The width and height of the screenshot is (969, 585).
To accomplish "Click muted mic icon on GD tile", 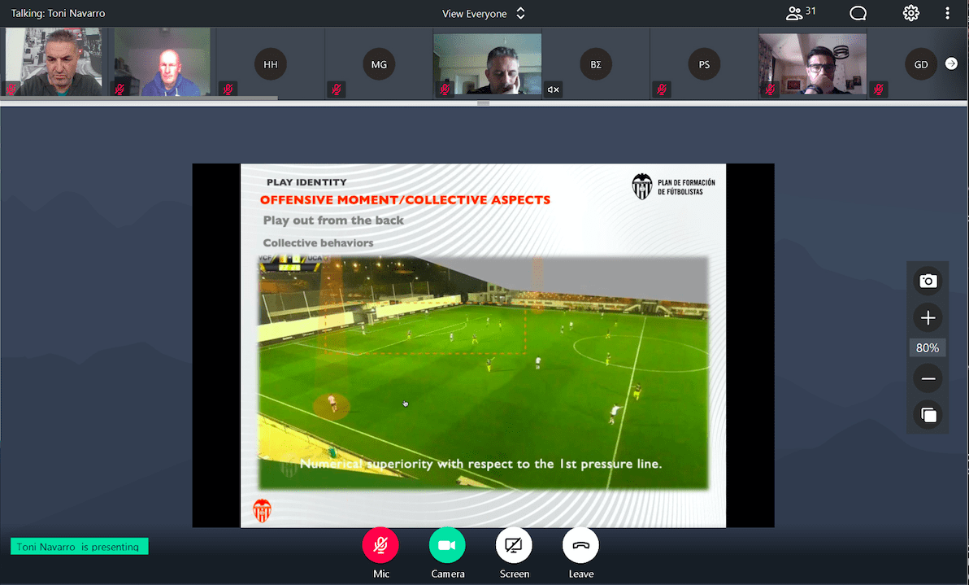I will (x=878, y=89).
